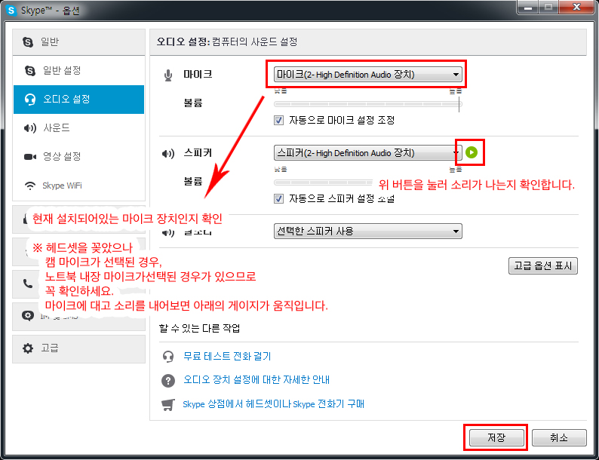This screenshot has height=460, width=599.
Task: Click the microphone 볼륨 slider track
Action: (x=368, y=104)
